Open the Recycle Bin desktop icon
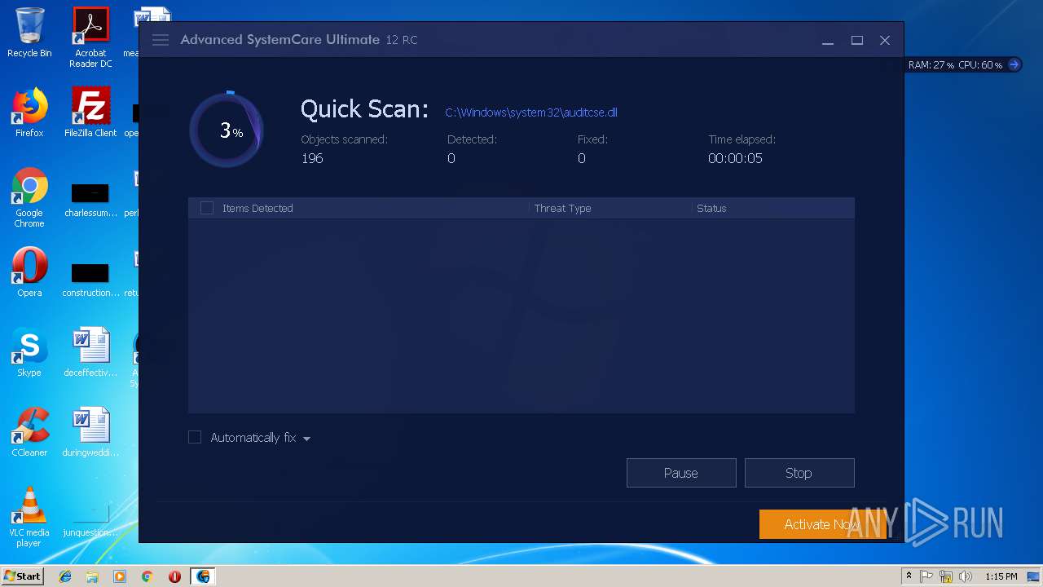The image size is (1043, 587). (x=29, y=33)
